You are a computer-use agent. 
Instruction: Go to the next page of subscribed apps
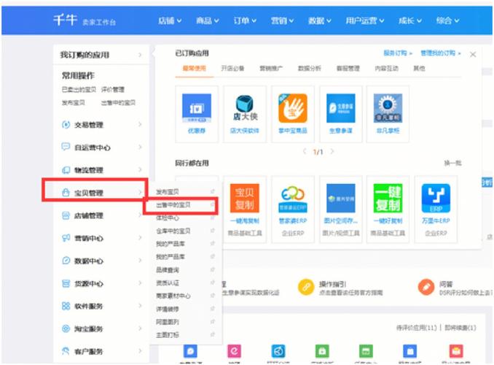click(332, 151)
